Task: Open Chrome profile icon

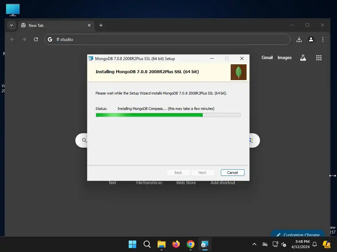Action: (311, 39)
